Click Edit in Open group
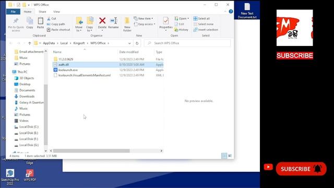This screenshot has height=188, width=334. 179,24
